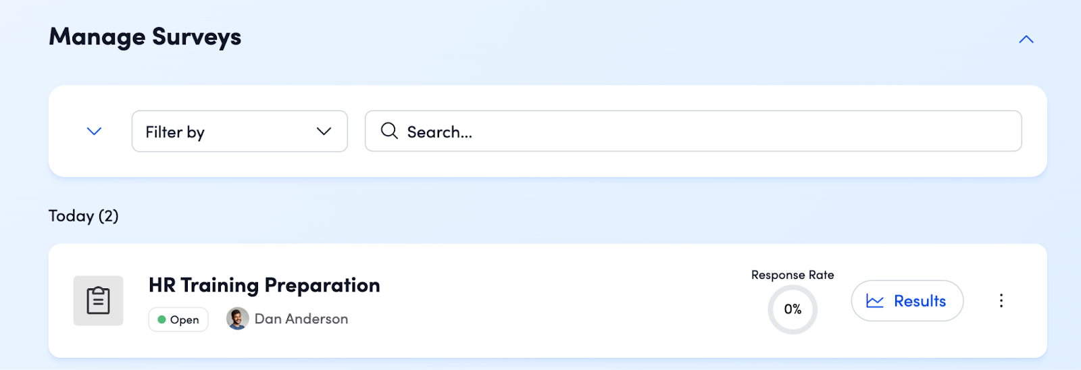This screenshot has width=1081, height=370.
Task: Open the HR Training Preparation survey title
Action: [264, 286]
